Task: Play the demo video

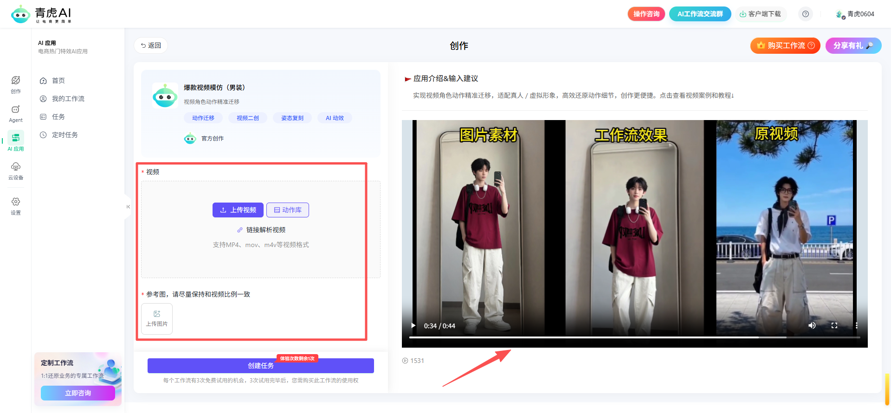Action: coord(413,325)
